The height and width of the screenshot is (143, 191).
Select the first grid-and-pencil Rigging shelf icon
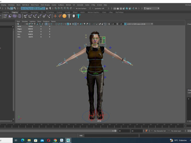click(5, 16)
